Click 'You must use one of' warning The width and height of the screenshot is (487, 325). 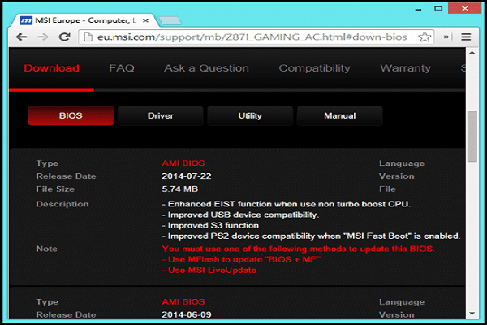point(298,249)
